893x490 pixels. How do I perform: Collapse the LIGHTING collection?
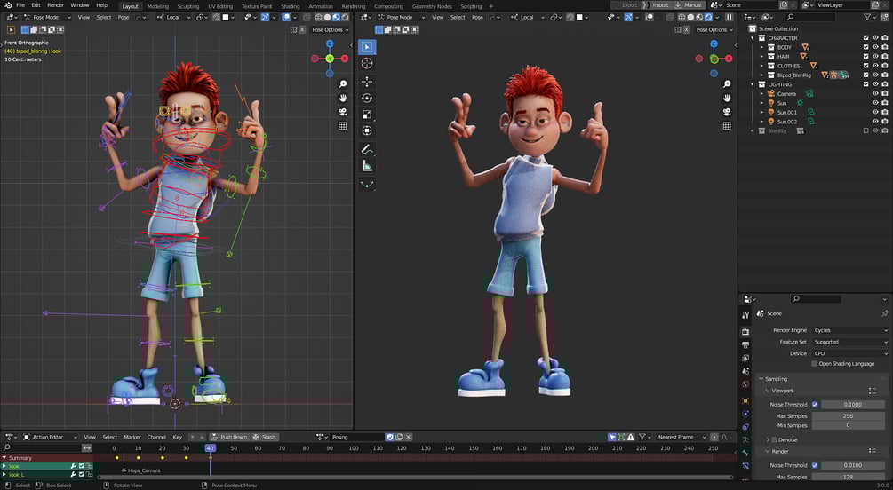(753, 84)
